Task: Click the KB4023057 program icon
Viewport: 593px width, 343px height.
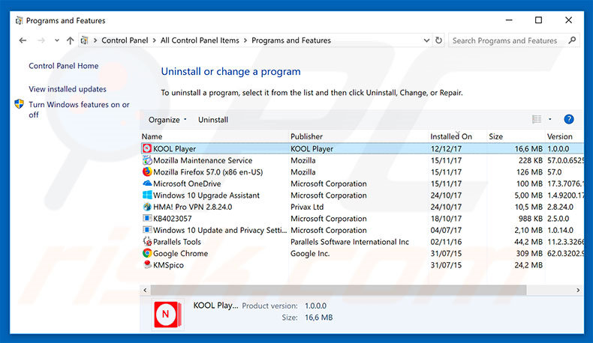Action: [146, 219]
